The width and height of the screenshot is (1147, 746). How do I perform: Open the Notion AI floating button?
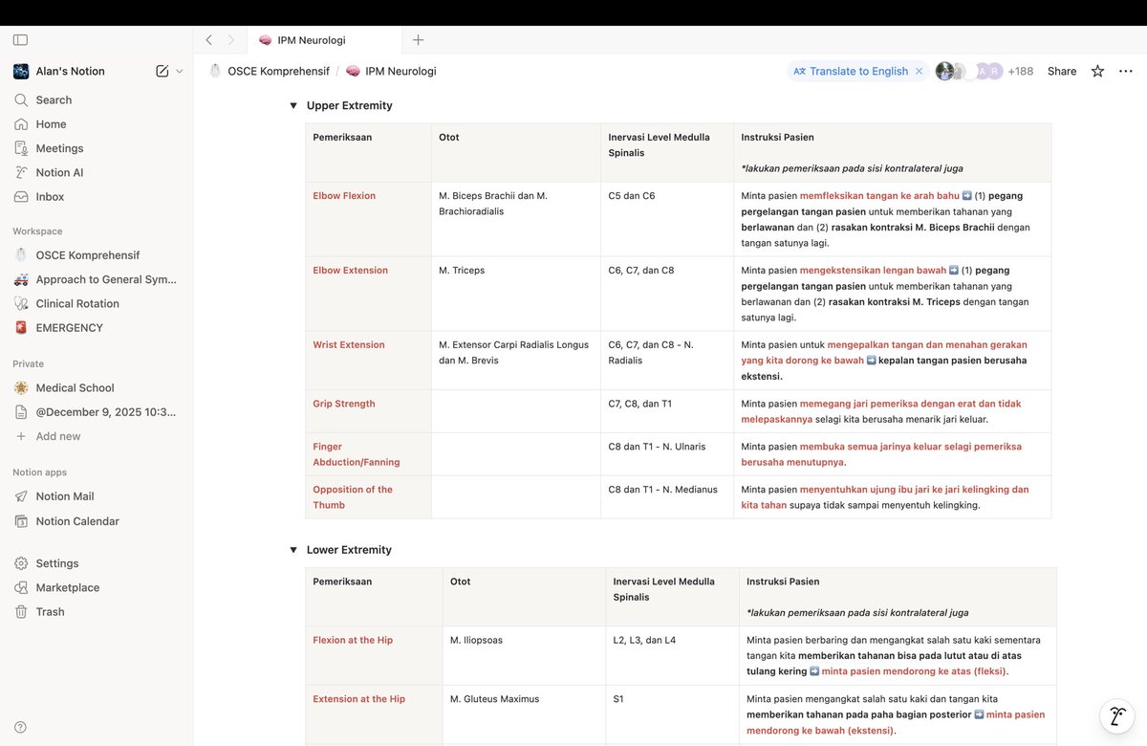1116,715
